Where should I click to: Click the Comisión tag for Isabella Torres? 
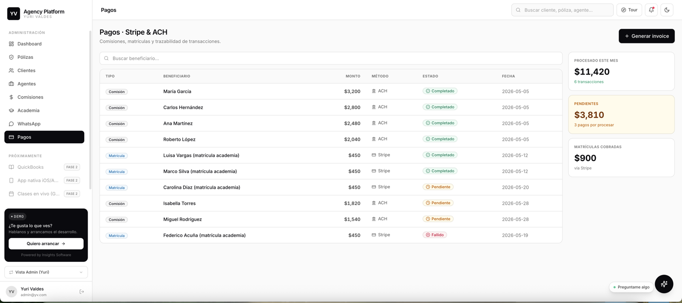[117, 203]
